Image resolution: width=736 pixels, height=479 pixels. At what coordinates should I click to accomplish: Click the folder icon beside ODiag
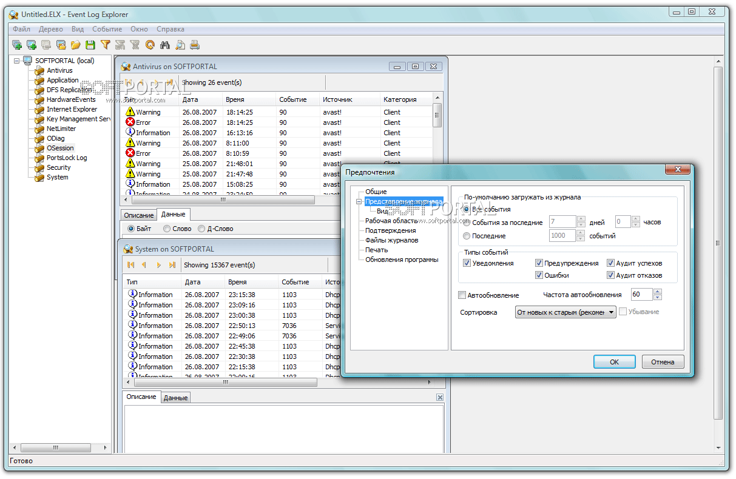point(40,139)
